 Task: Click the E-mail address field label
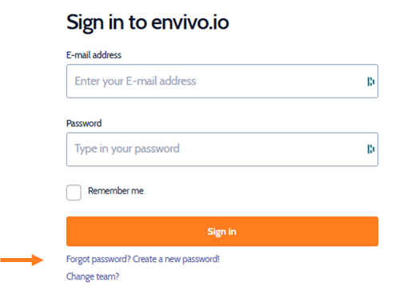coord(94,55)
